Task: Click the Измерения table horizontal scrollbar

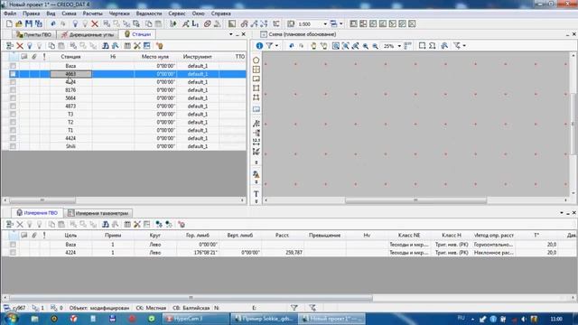Action: [289, 297]
